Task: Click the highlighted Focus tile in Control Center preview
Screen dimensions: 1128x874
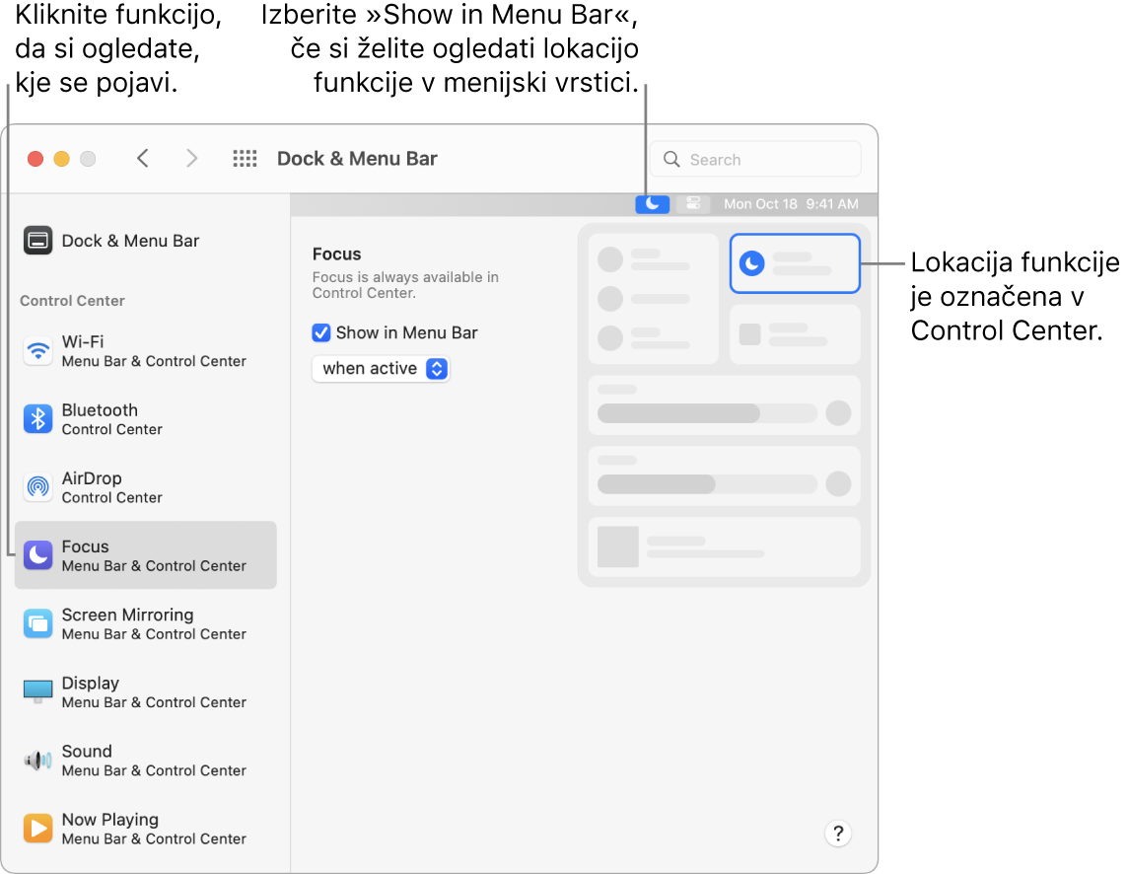Action: [795, 263]
